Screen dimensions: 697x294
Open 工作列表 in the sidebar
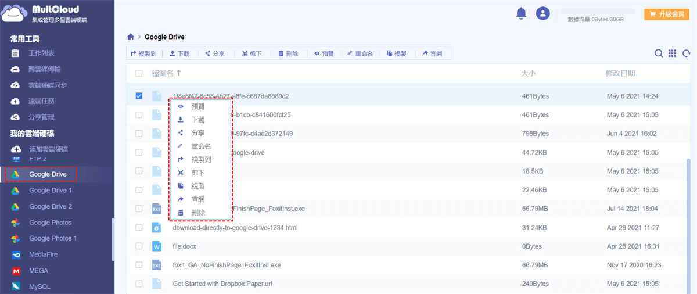click(41, 53)
